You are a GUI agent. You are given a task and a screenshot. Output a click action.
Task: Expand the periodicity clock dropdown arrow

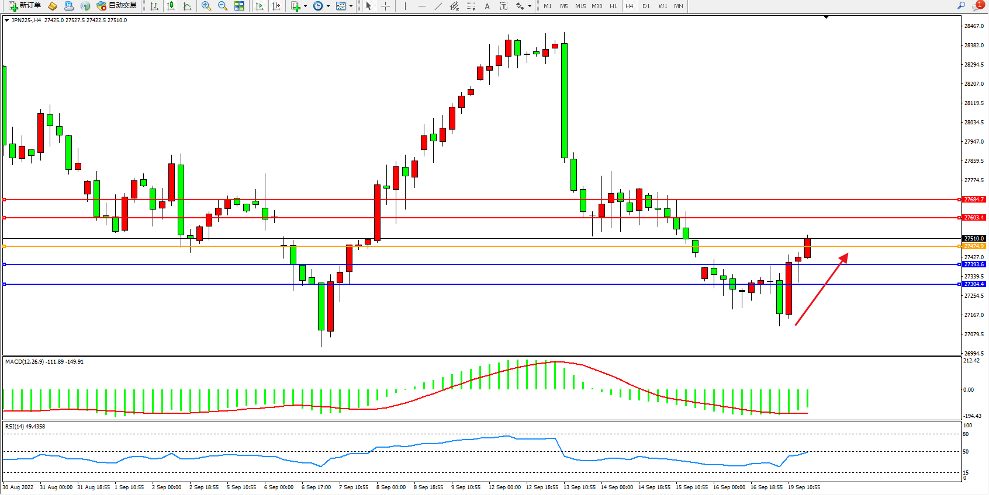[328, 6]
